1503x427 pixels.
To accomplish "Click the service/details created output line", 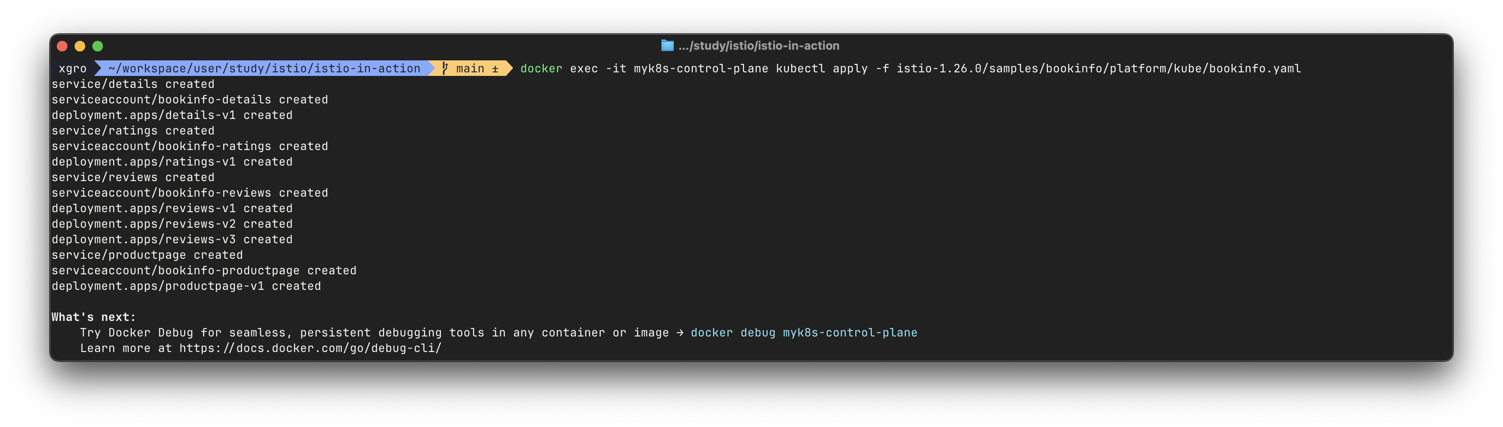I will point(133,84).
